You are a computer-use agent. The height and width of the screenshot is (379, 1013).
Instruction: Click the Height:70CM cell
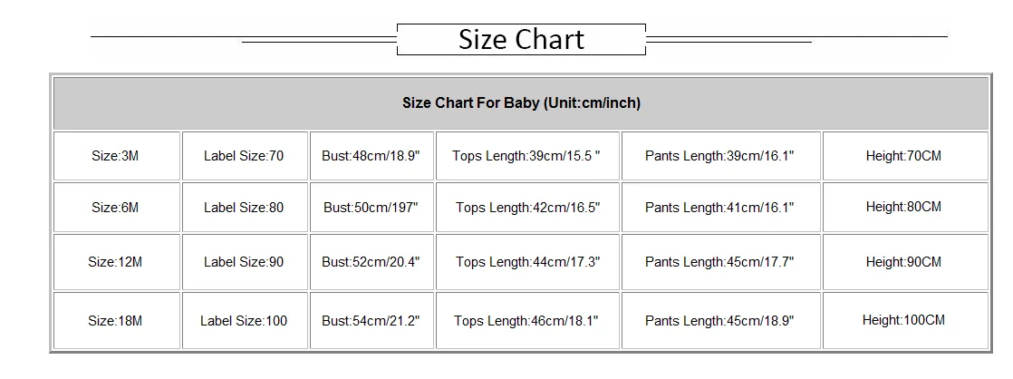[x=904, y=156]
